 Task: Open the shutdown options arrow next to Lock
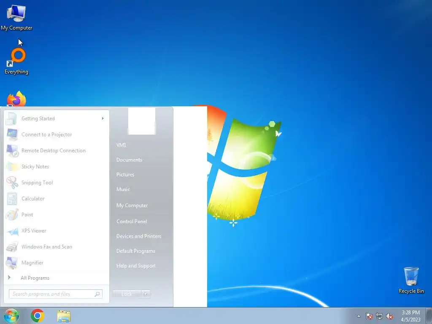146,294
